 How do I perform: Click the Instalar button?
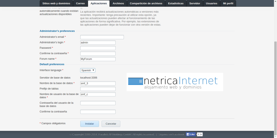[x=90, y=124]
